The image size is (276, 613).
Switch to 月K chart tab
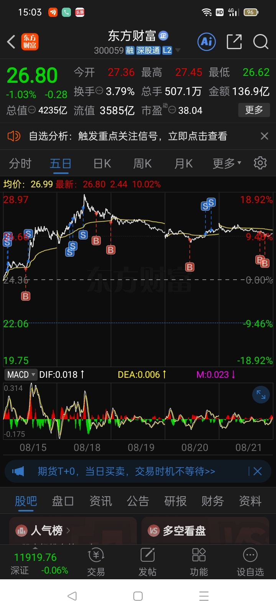tap(183, 164)
